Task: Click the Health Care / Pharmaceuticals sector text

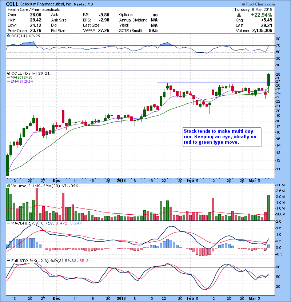Action: pos(34,9)
